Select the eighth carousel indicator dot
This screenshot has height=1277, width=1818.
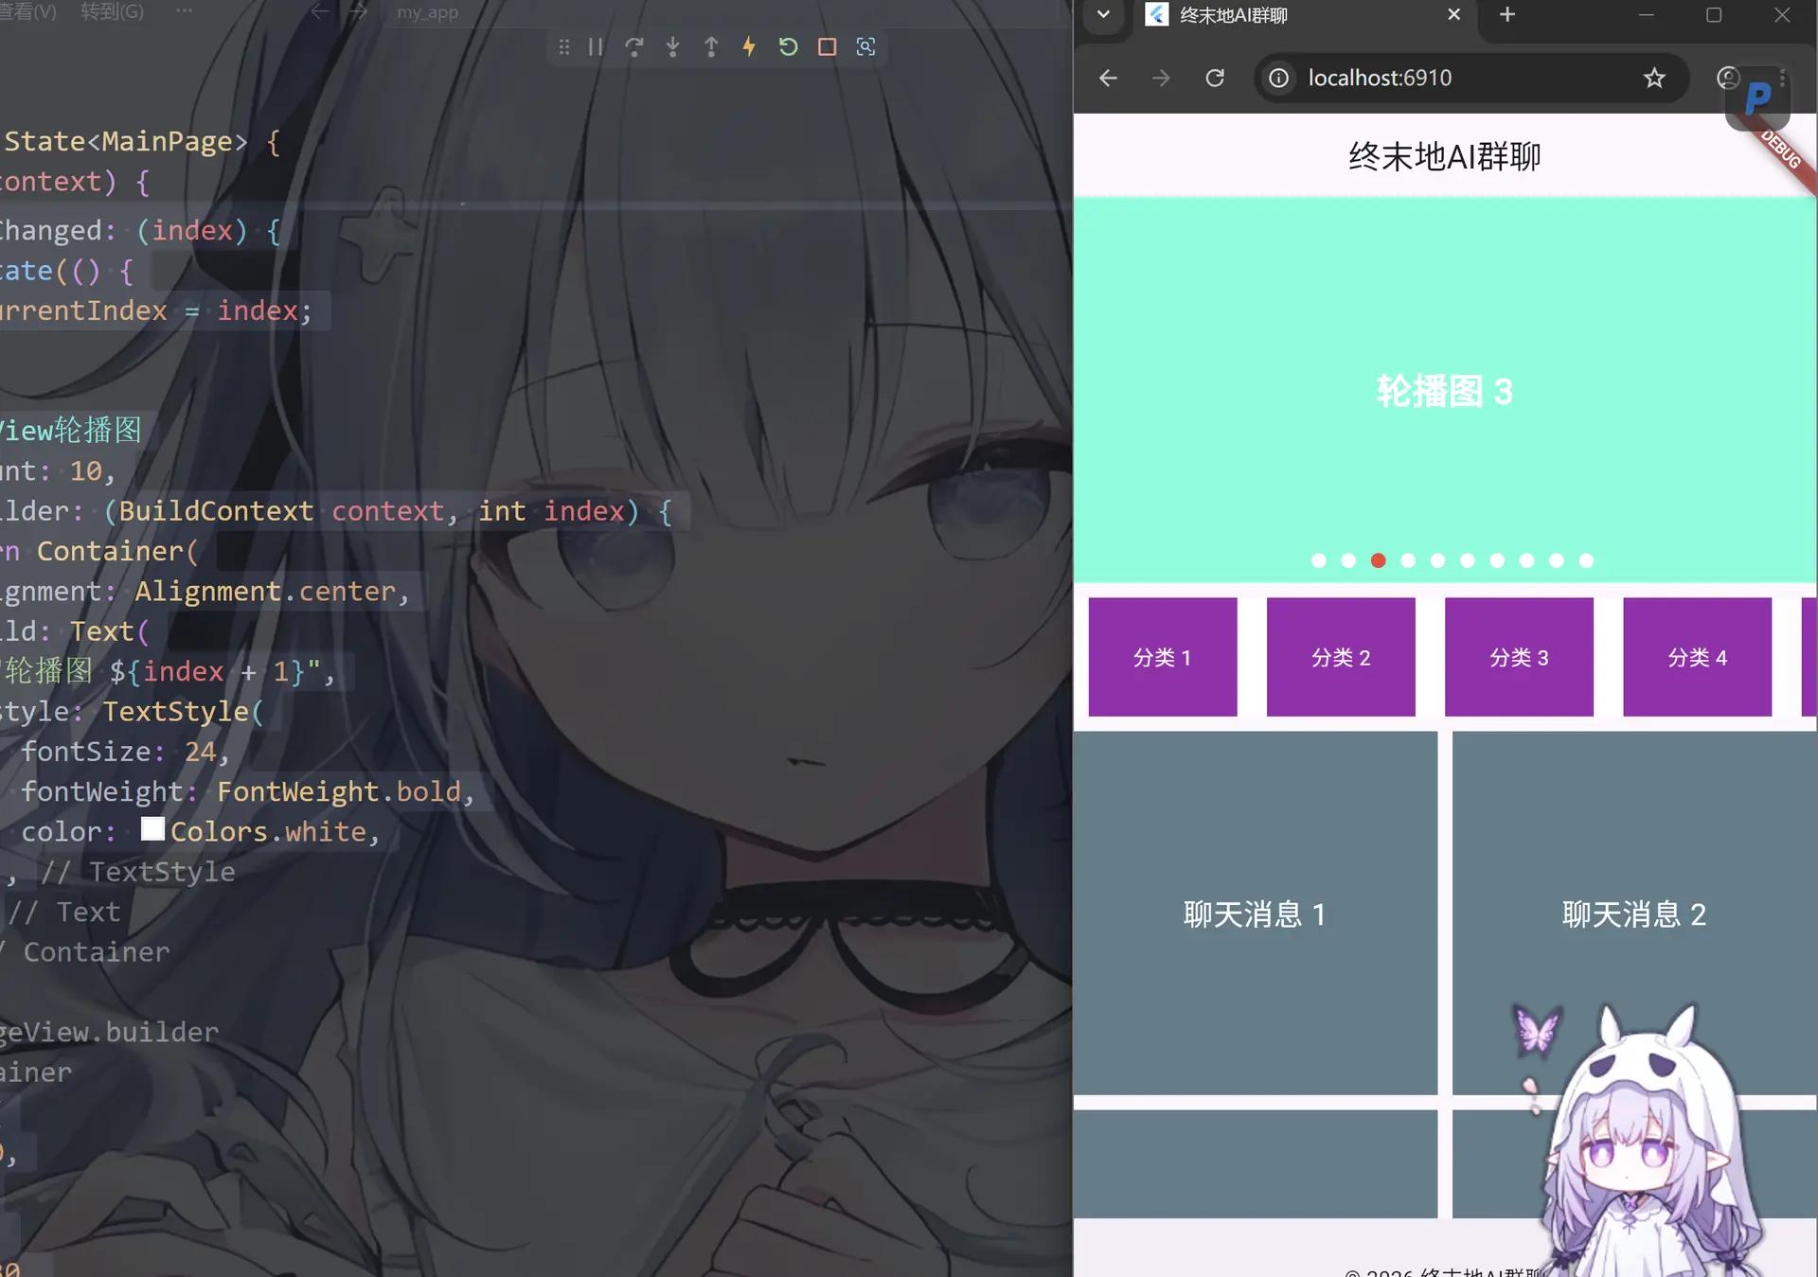(1526, 560)
